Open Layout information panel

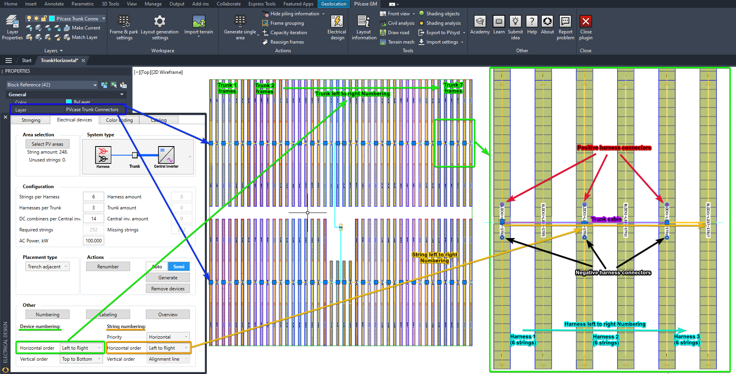364,27
